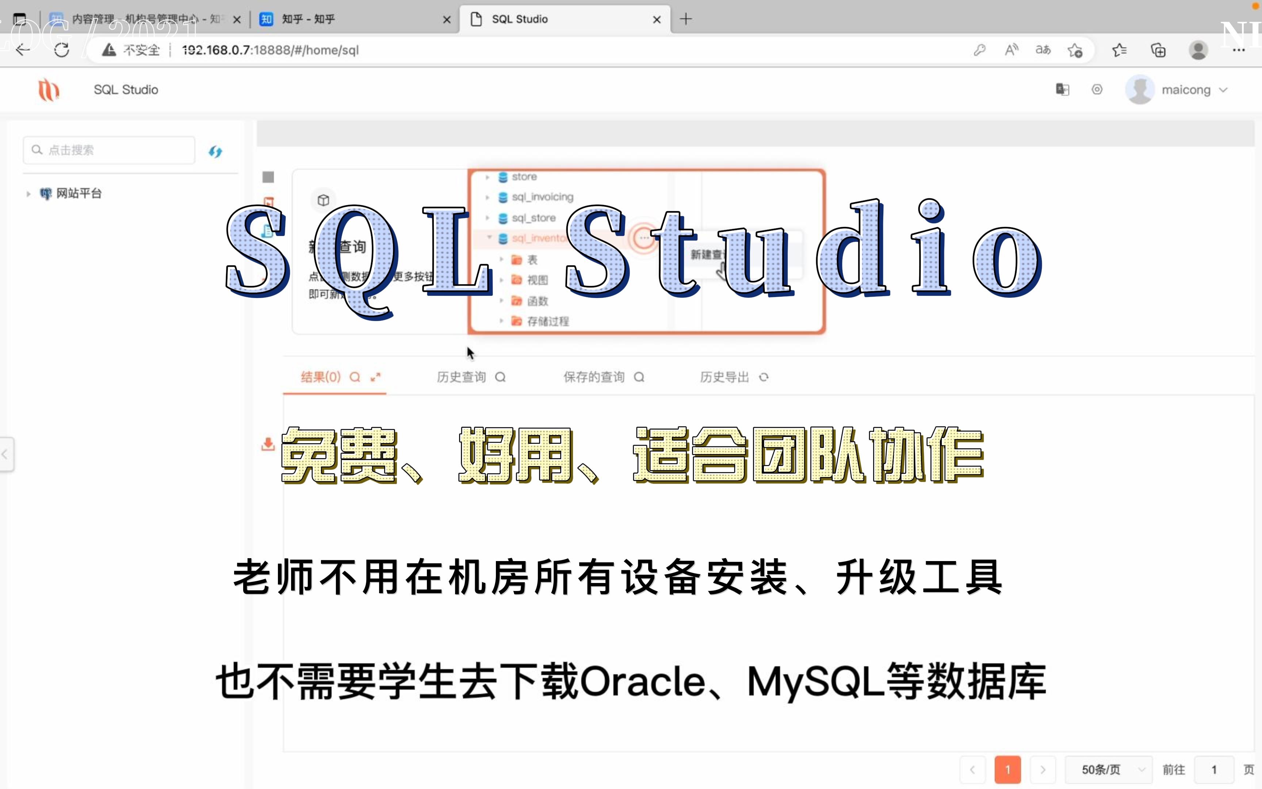Reload the current page
This screenshot has width=1262, height=789.
tap(62, 50)
